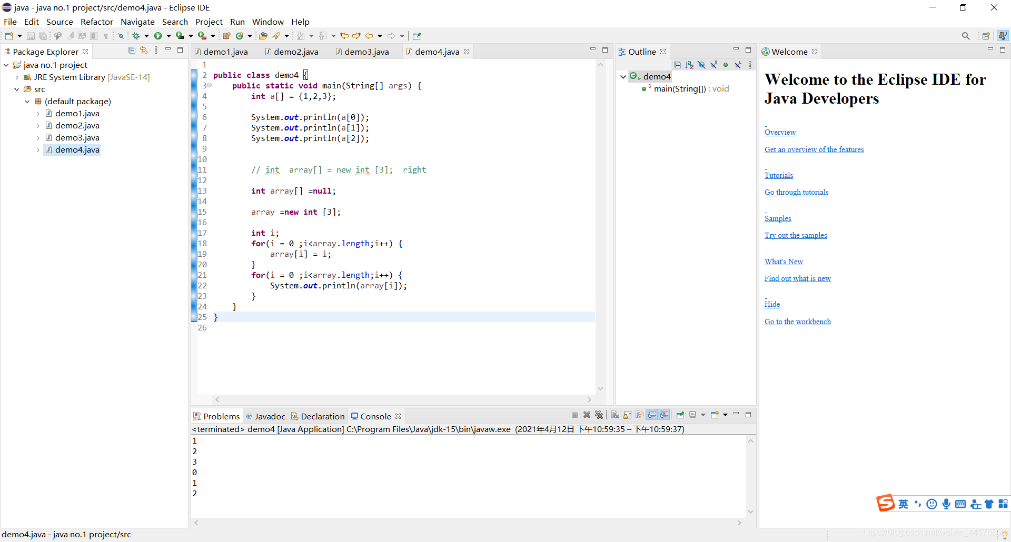Screen dimensions: 1011x542
Task: Switch to demo2.java editor tab
Action: pos(292,52)
